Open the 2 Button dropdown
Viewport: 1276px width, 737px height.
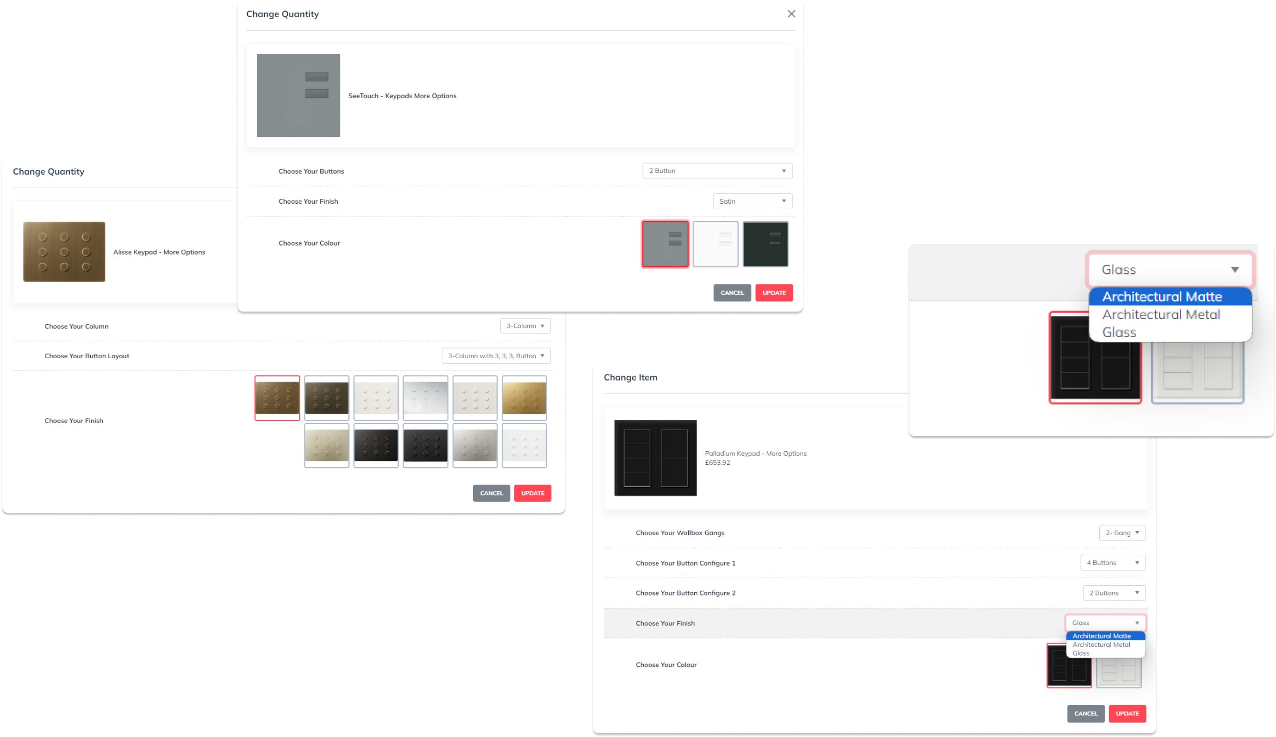(x=717, y=171)
